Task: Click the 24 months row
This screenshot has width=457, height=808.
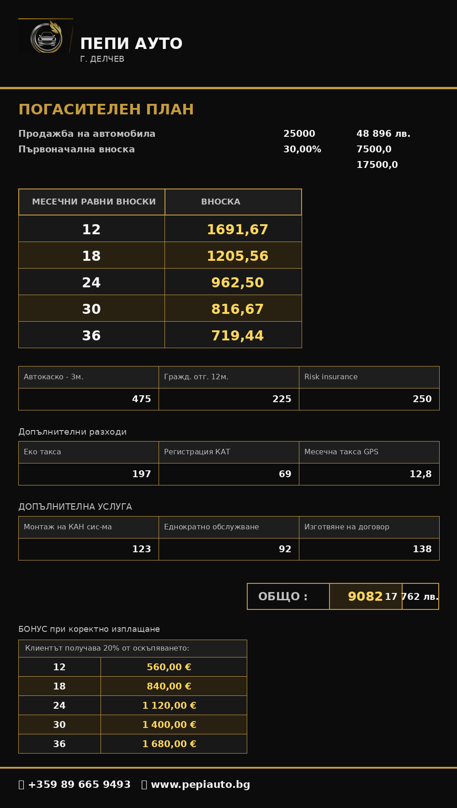Action: point(160,282)
